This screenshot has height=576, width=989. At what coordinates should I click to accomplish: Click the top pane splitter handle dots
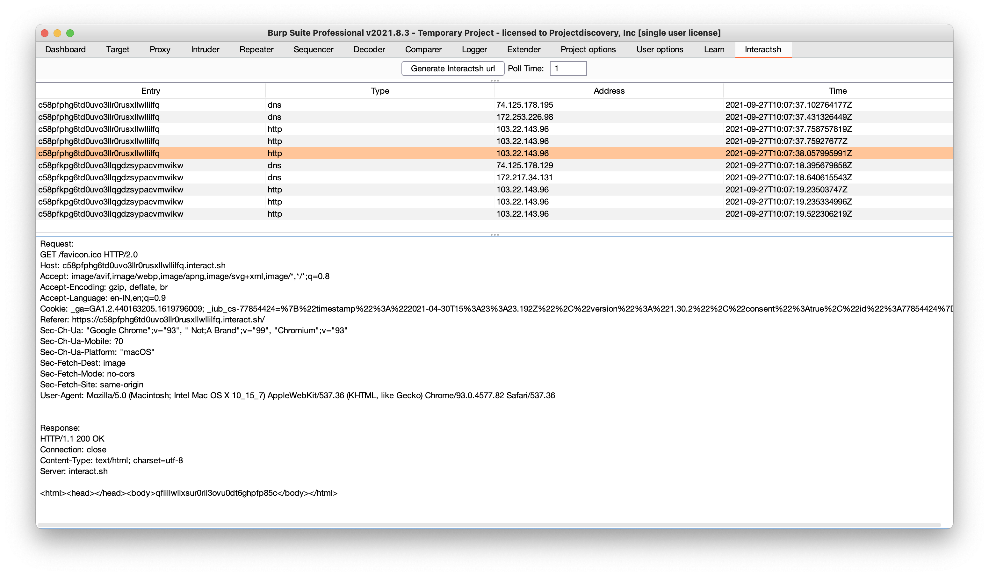point(494,81)
